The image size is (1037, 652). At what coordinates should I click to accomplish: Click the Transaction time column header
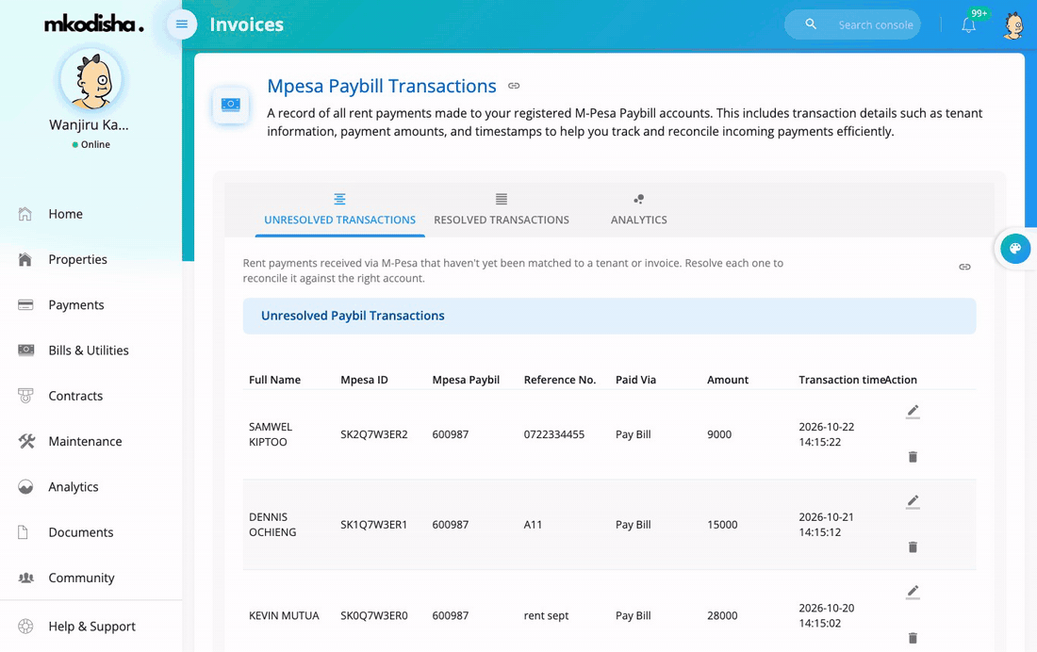tap(841, 380)
